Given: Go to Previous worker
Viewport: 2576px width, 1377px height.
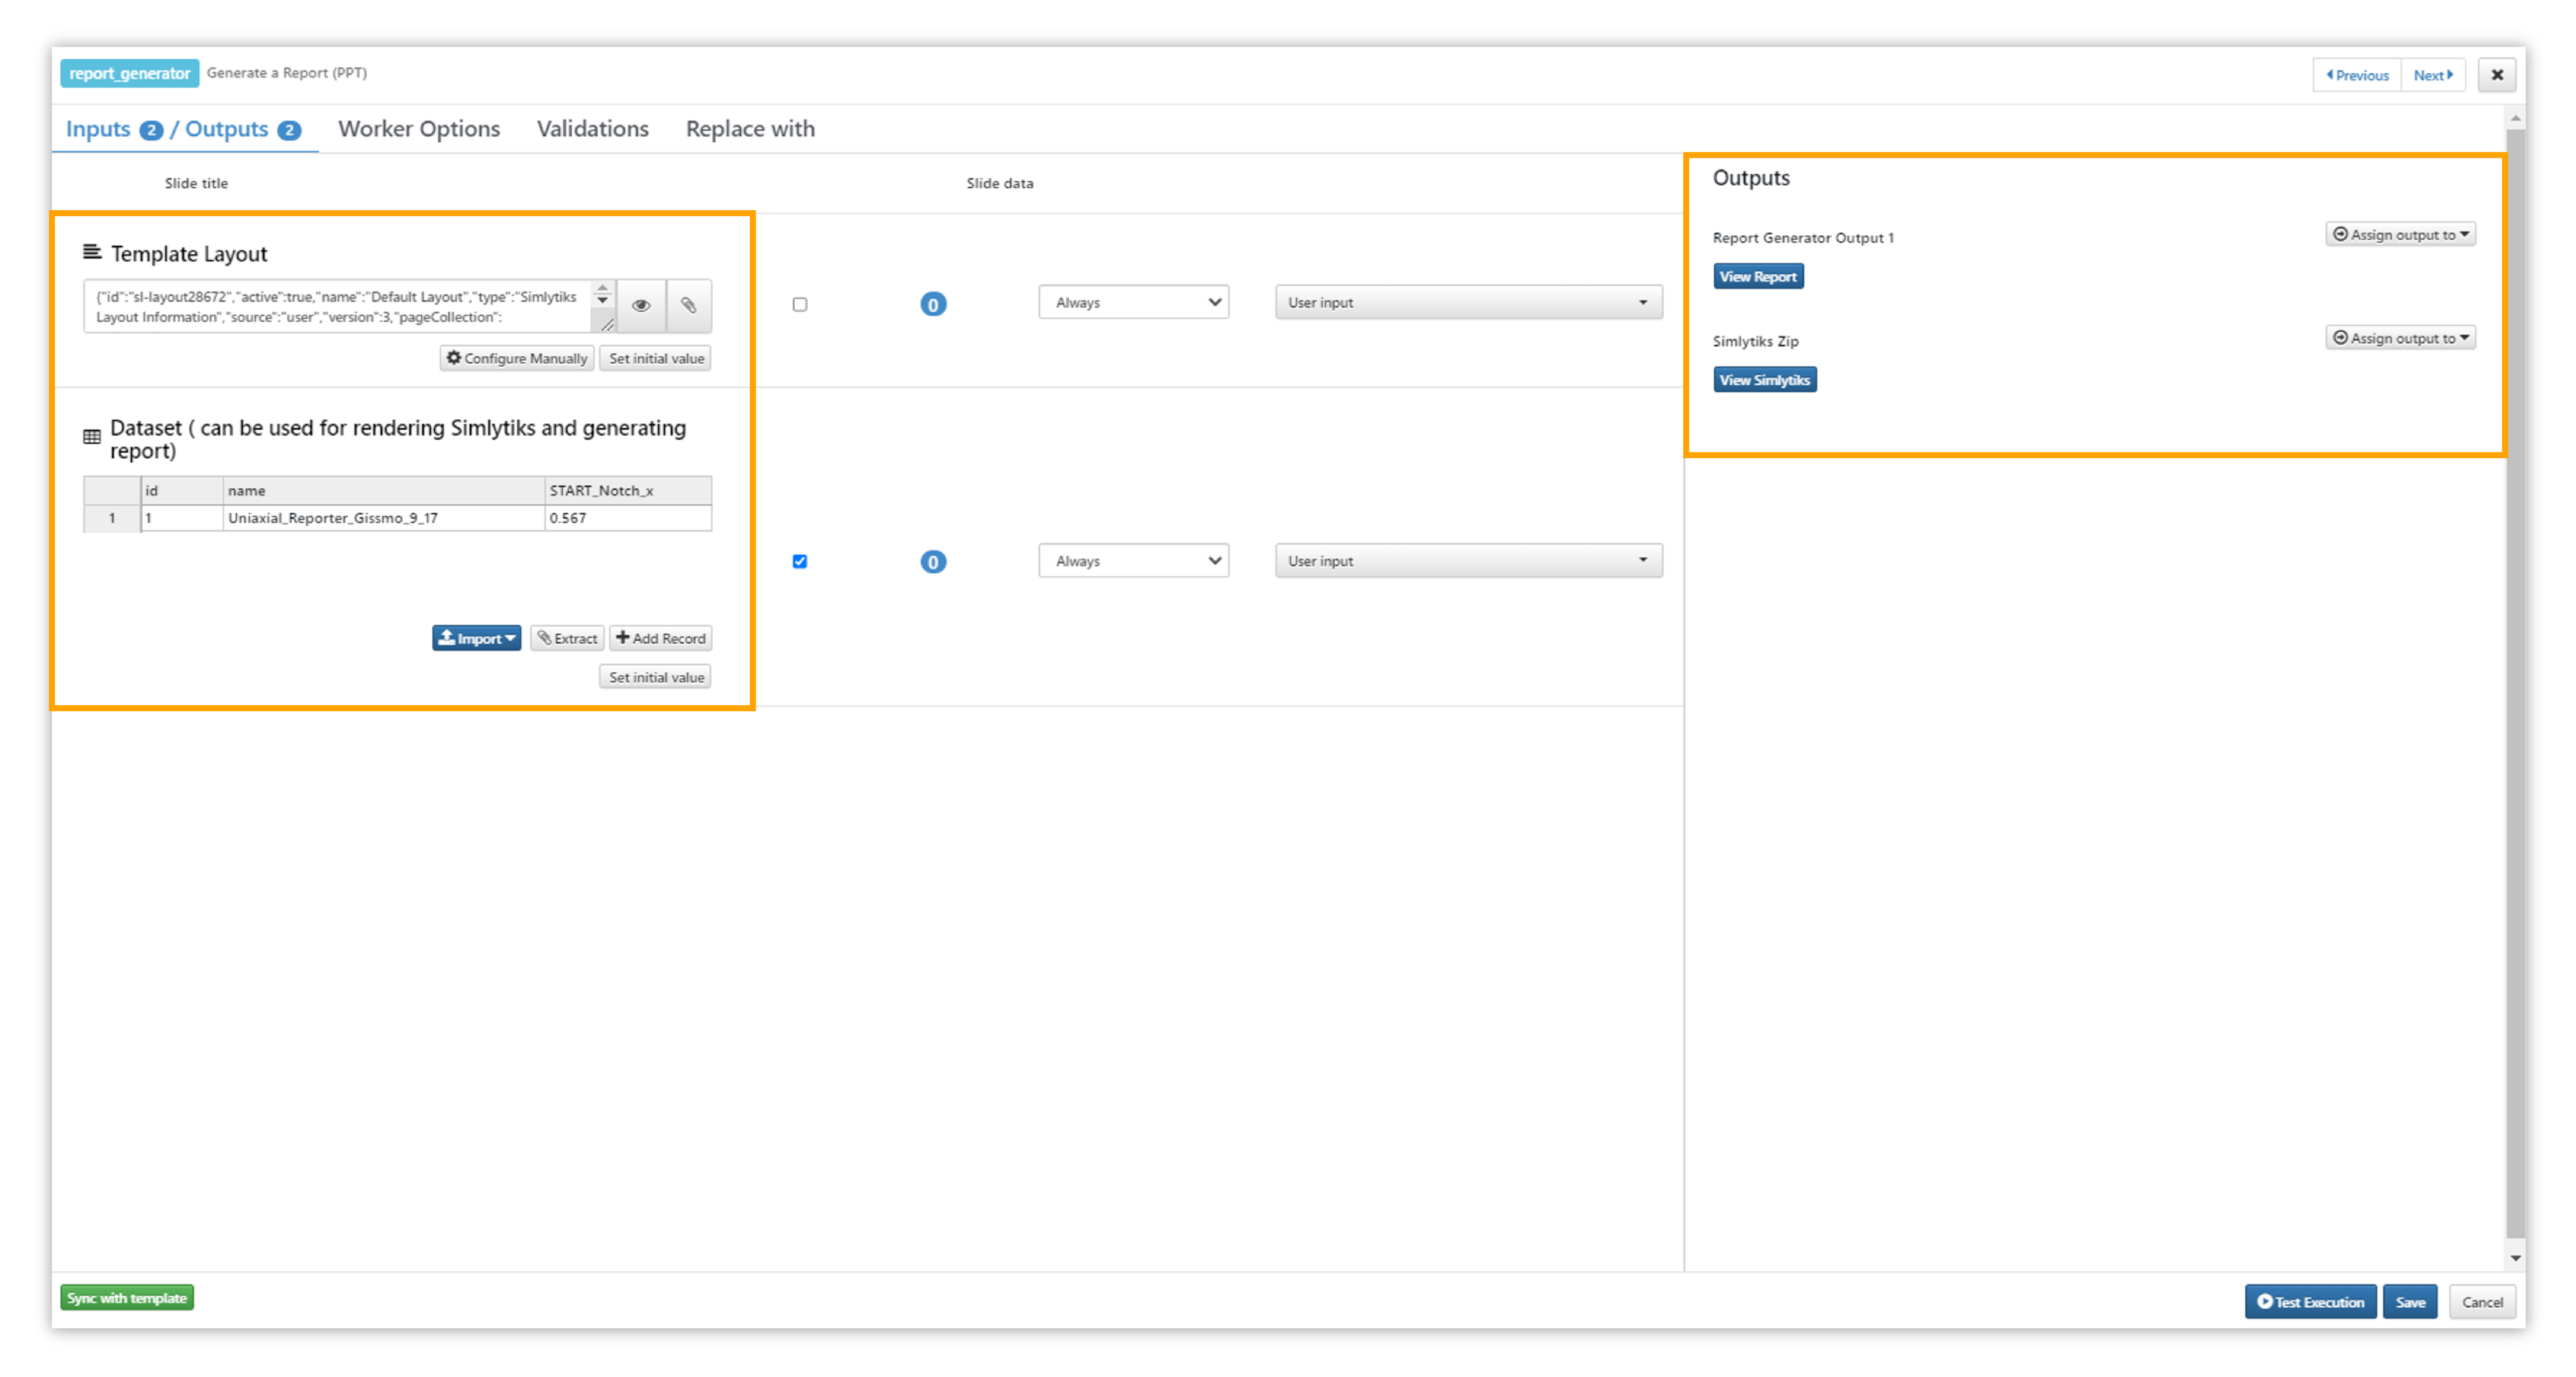Looking at the screenshot, I should [2357, 75].
